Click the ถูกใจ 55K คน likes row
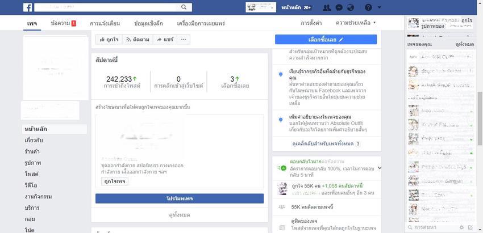Screen dimensions: 483x233 pos(327,189)
